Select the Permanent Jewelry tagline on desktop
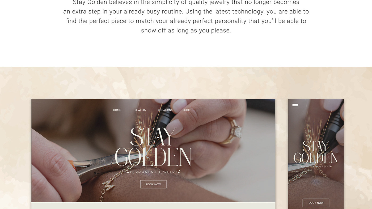Screen dimensions: 372x209 tap(154, 172)
